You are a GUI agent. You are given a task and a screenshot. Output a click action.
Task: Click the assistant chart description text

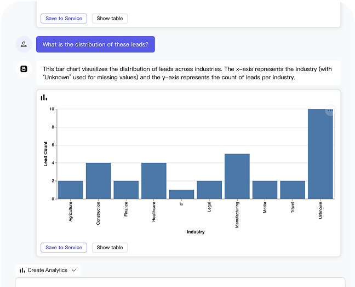click(187, 73)
